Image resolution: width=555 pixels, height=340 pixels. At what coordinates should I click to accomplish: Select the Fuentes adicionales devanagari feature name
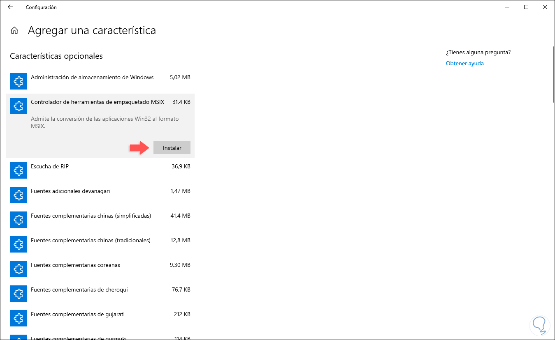pyautogui.click(x=70, y=191)
